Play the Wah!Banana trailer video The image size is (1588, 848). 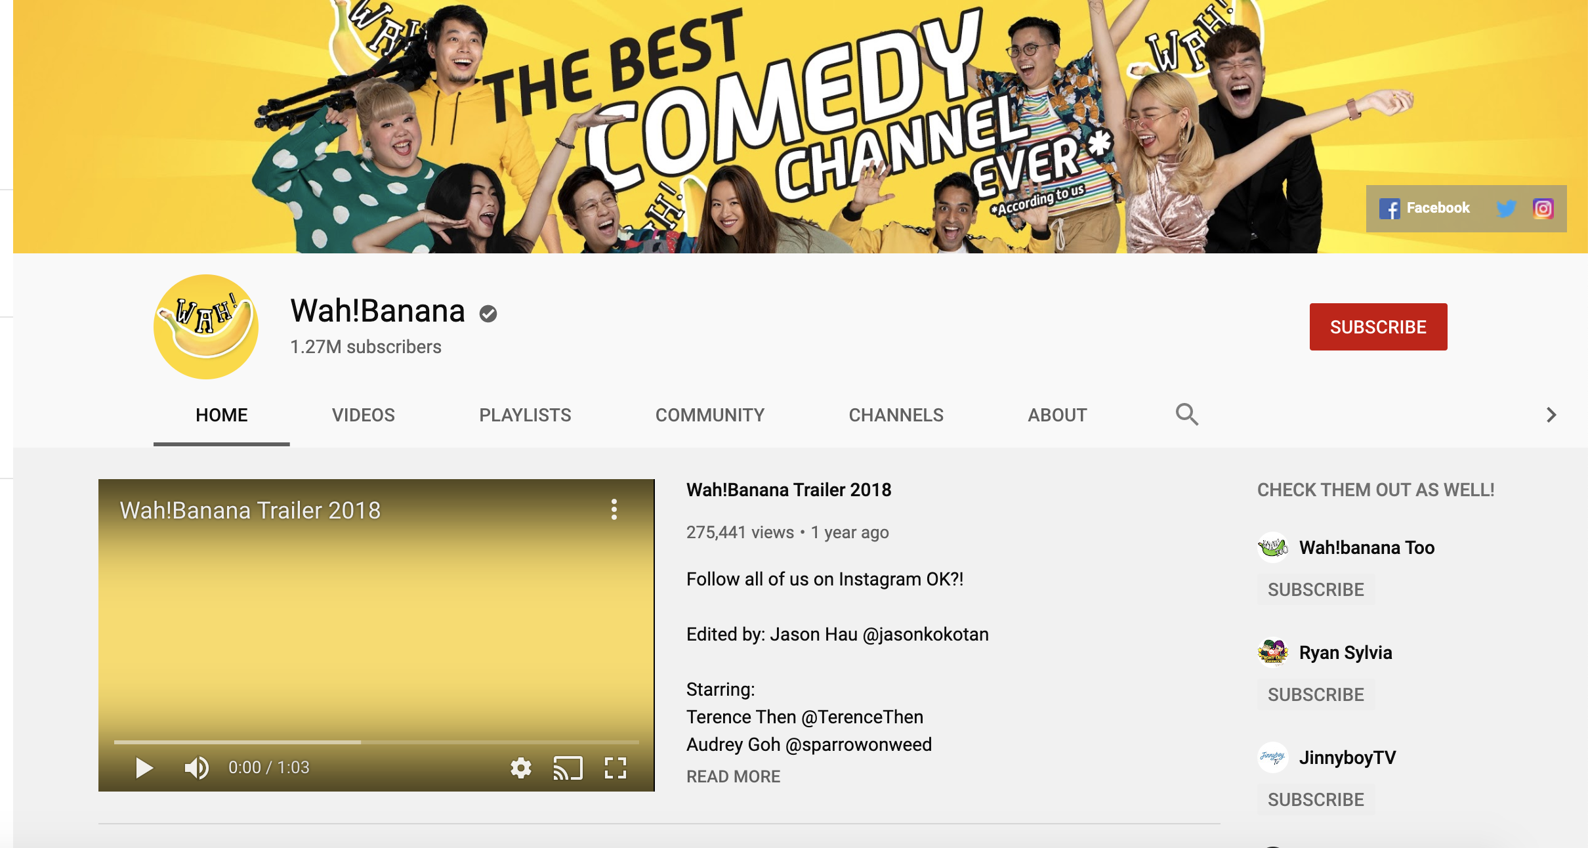(x=144, y=767)
